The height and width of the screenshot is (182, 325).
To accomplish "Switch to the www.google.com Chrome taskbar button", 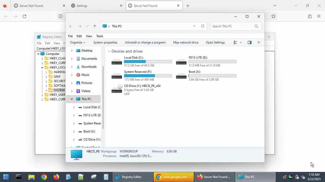I will point(174,177).
